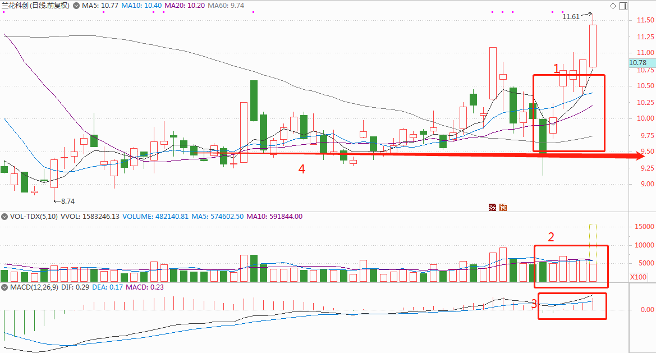Click the 0.00 MACD axis label

point(647,309)
